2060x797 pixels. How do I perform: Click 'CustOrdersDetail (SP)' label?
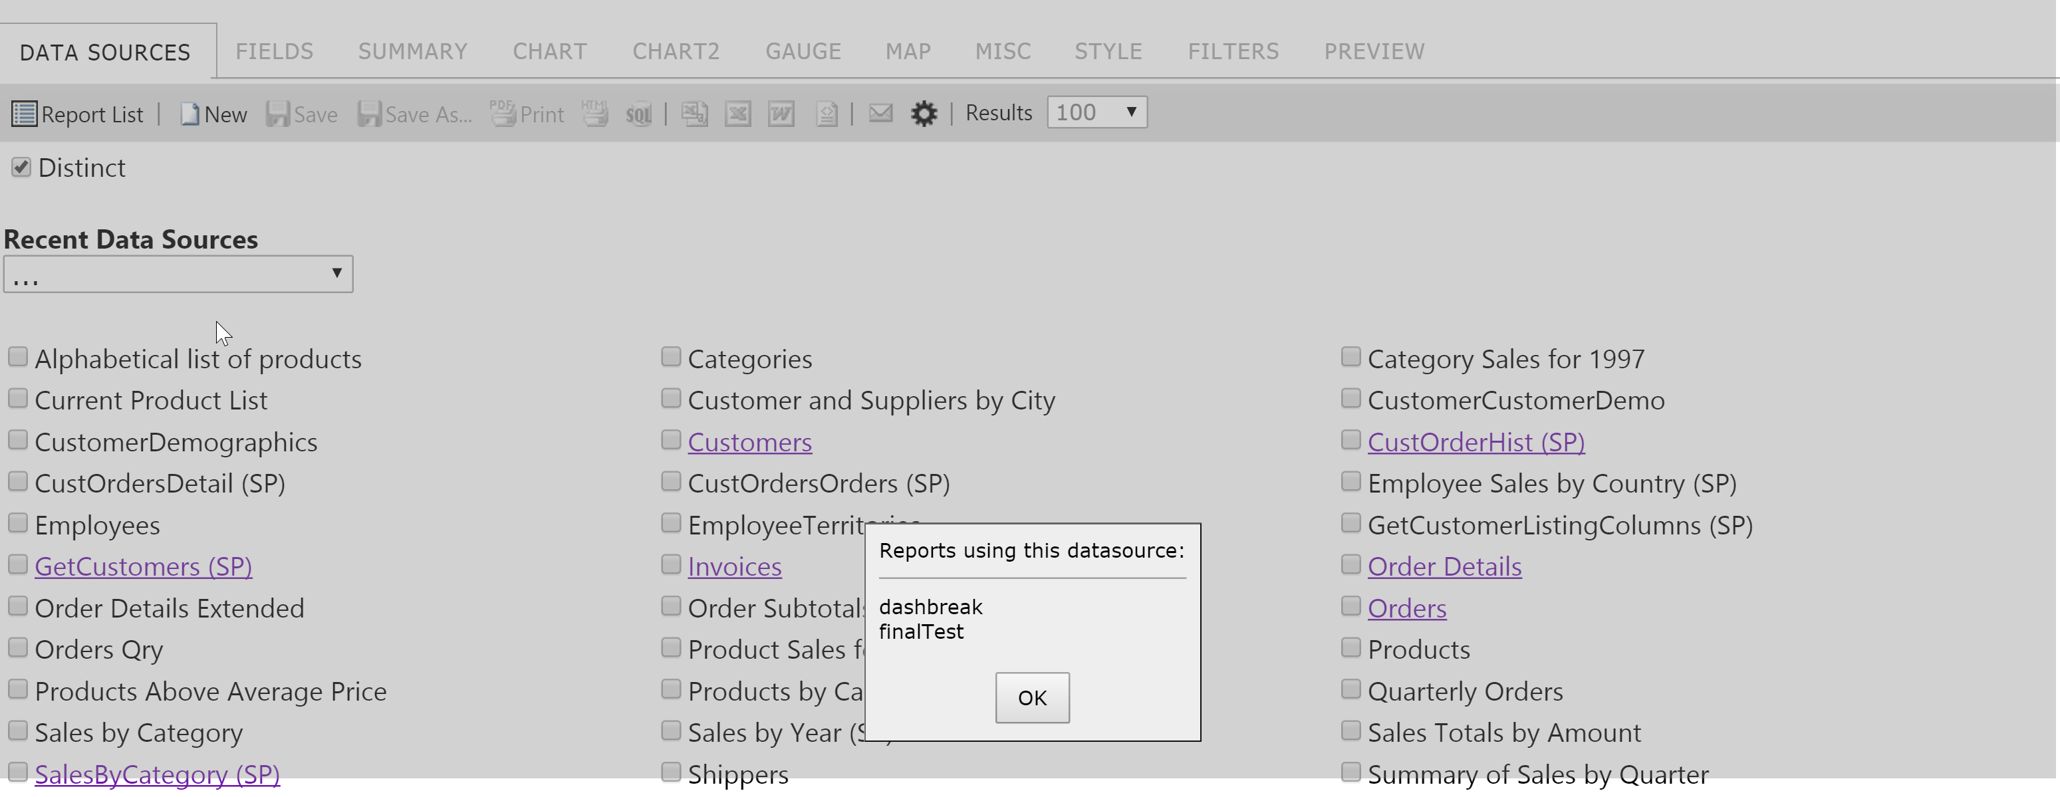coord(160,484)
